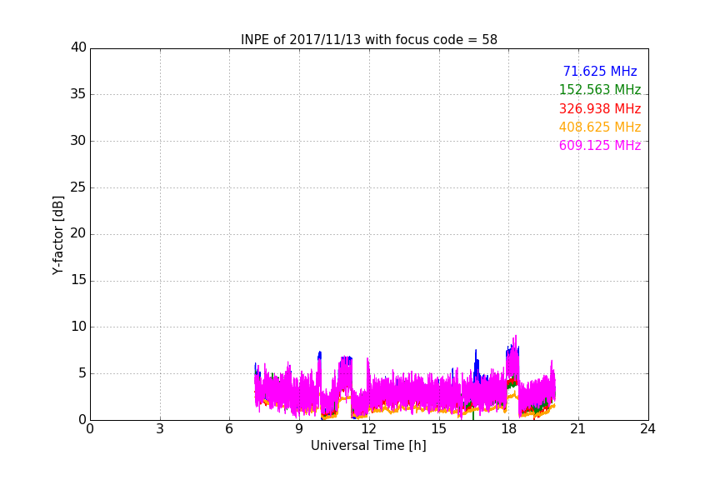Click y-axis tick value 40

coord(78,47)
